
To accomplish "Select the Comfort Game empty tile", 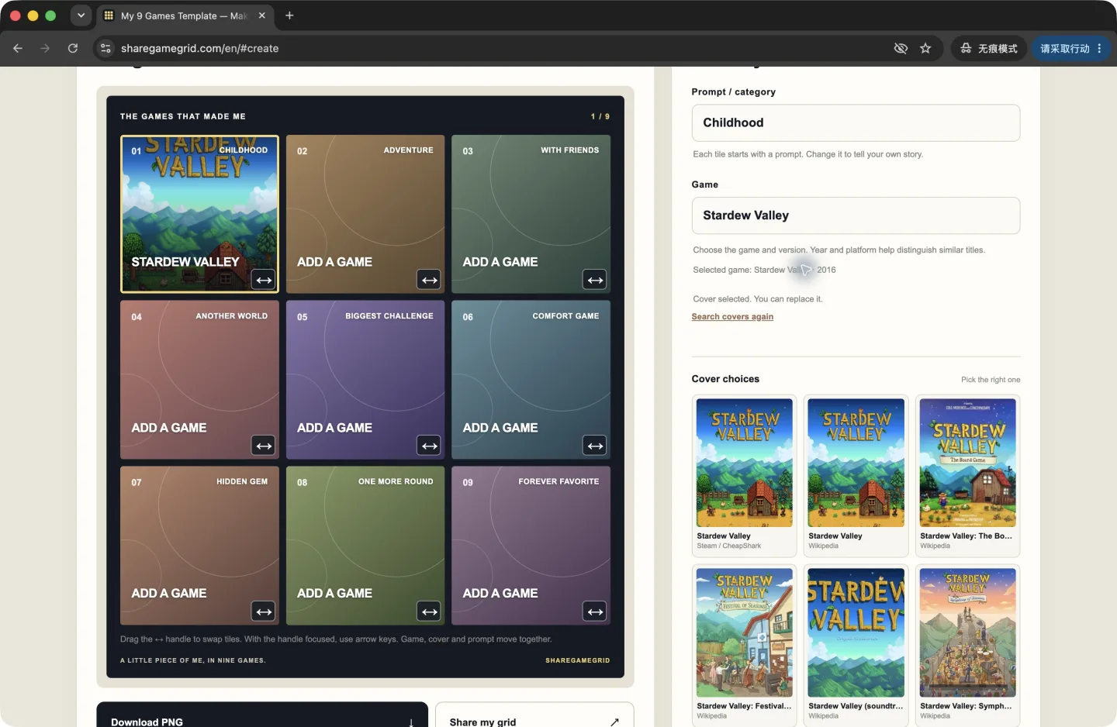I will tap(531, 380).
